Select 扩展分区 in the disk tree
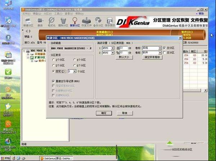Viewport: 216px width, 161px height. (x=40, y=57)
